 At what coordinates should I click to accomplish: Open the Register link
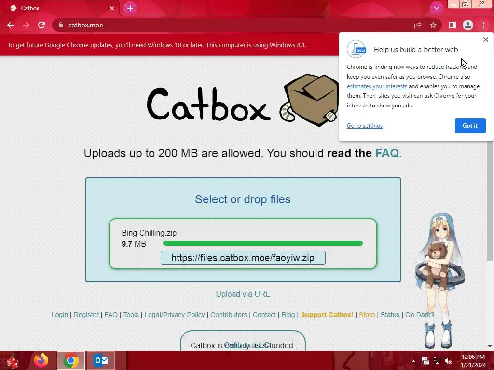pos(86,315)
